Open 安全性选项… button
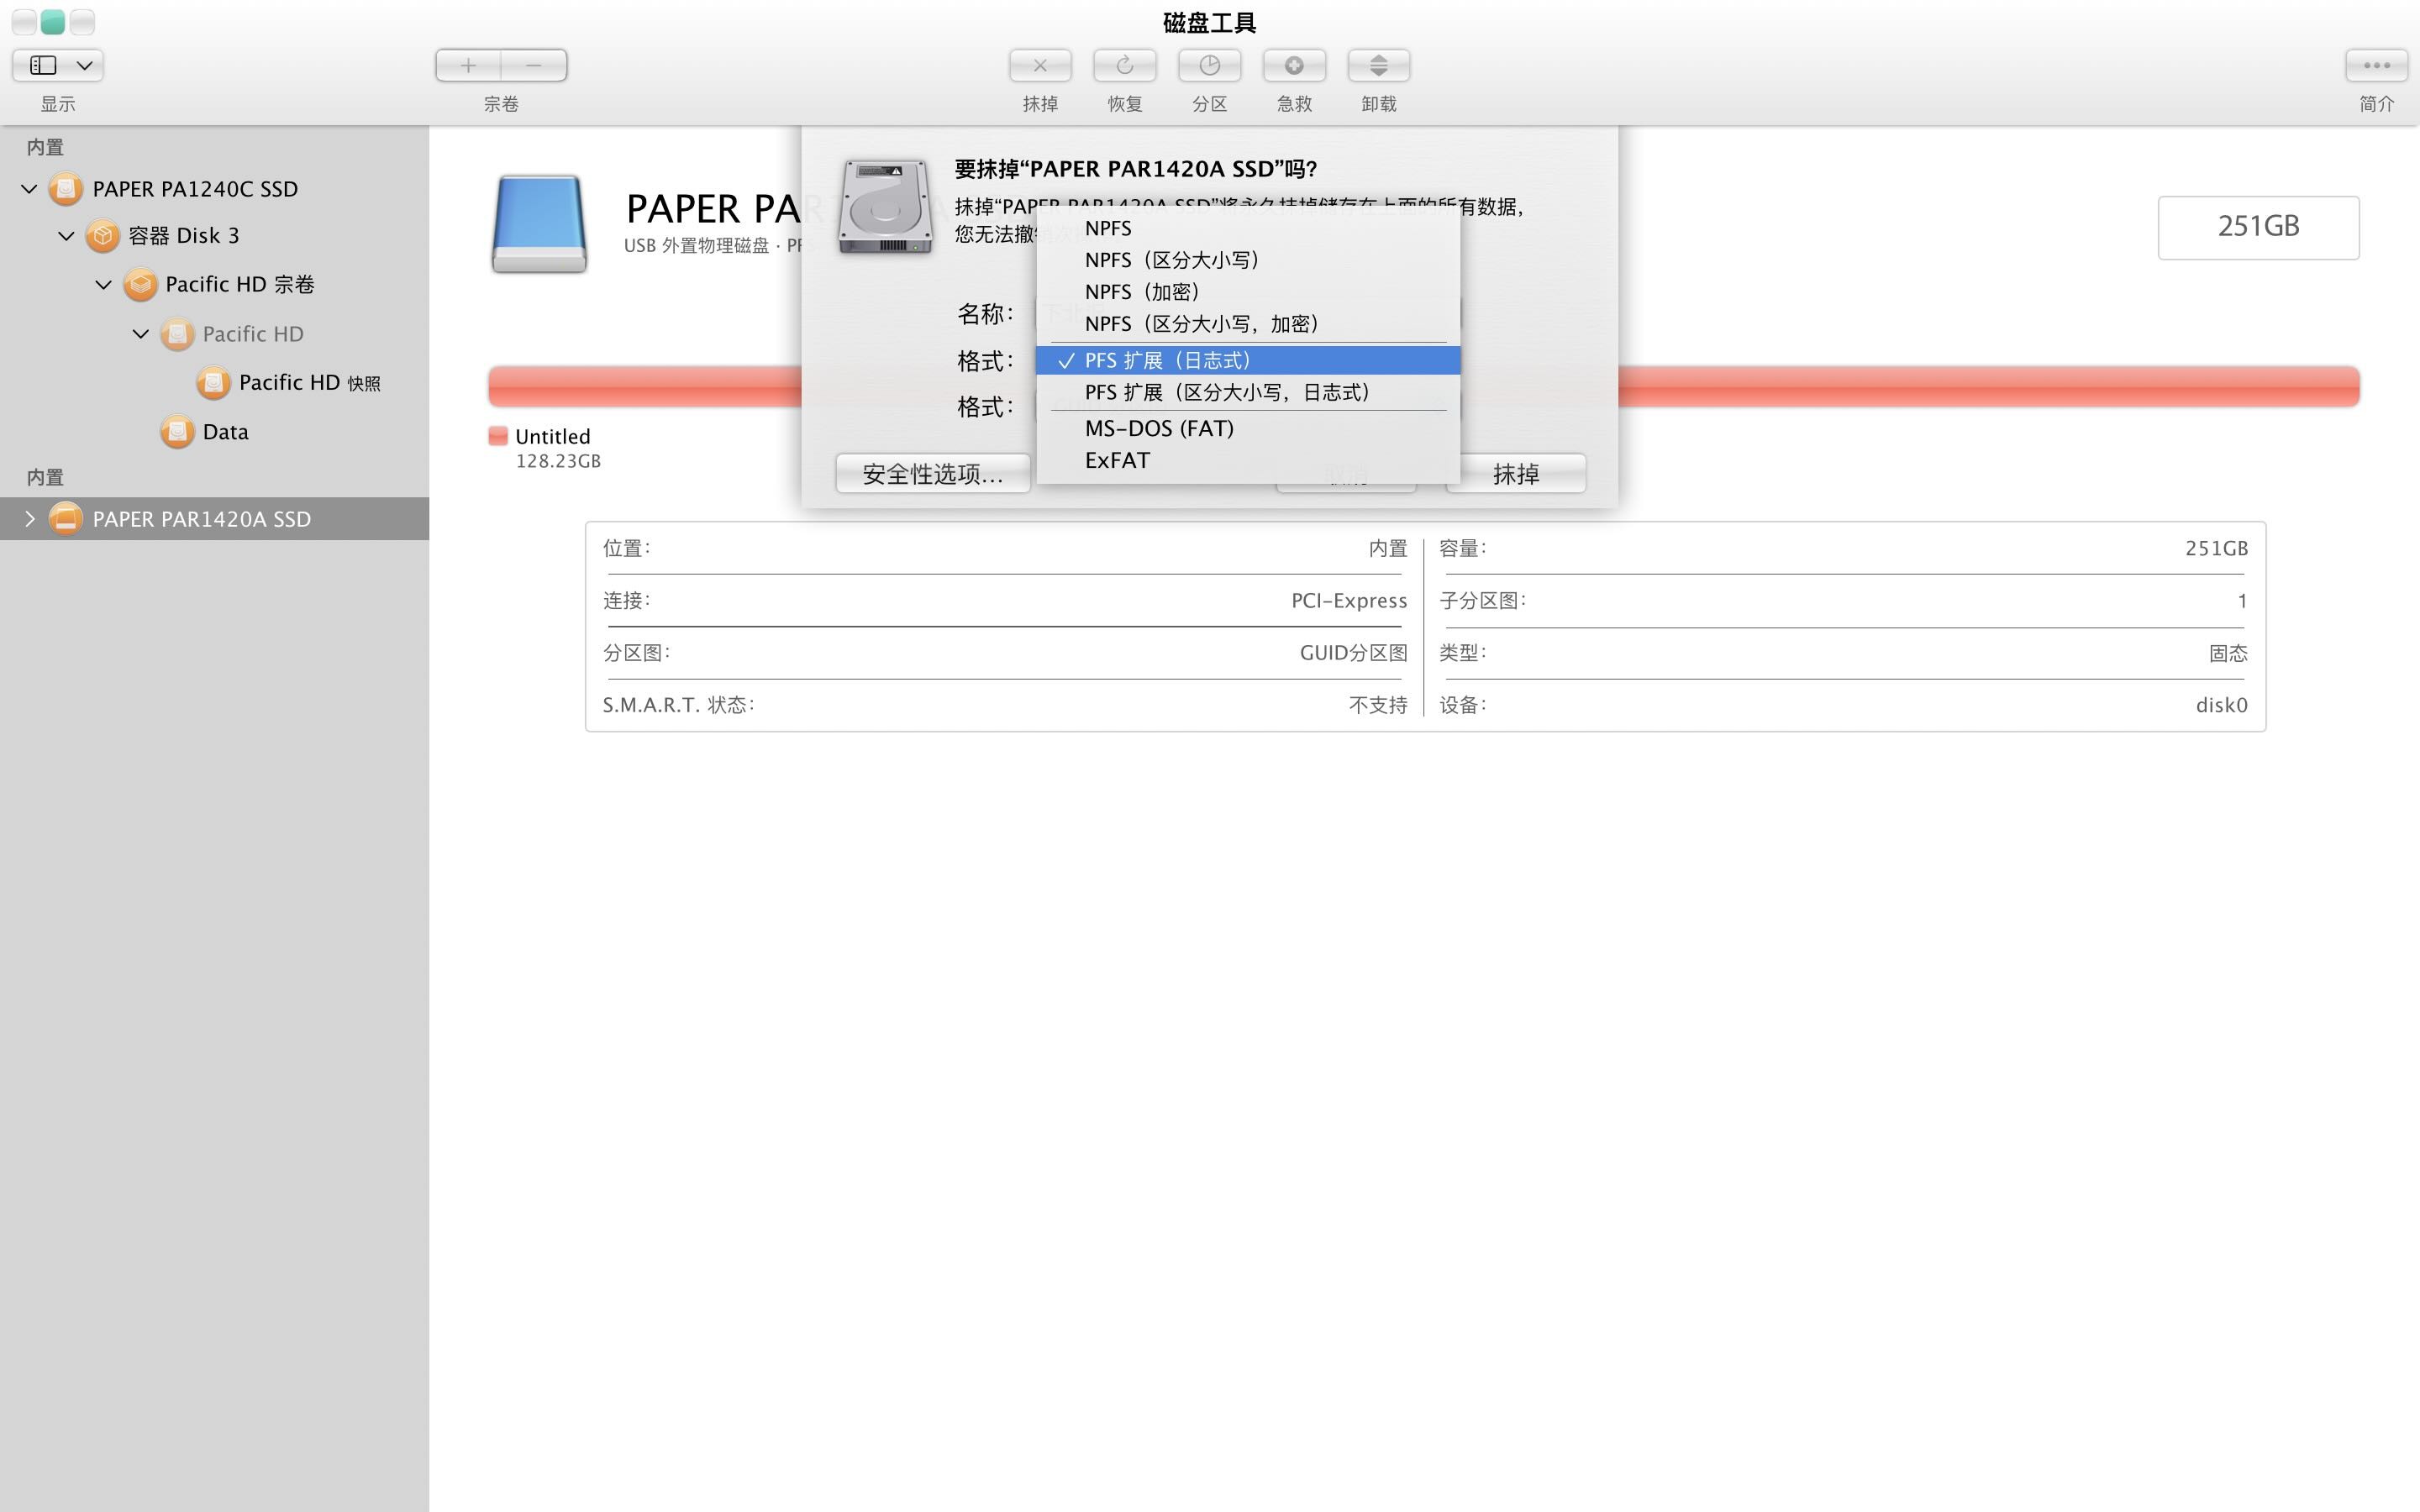2420x1512 pixels. click(x=933, y=474)
